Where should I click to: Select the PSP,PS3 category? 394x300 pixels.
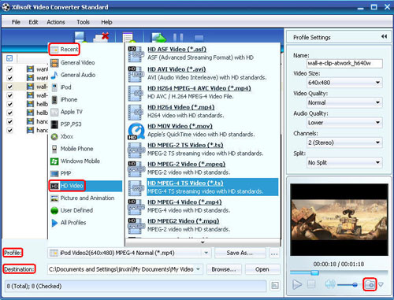[66, 124]
